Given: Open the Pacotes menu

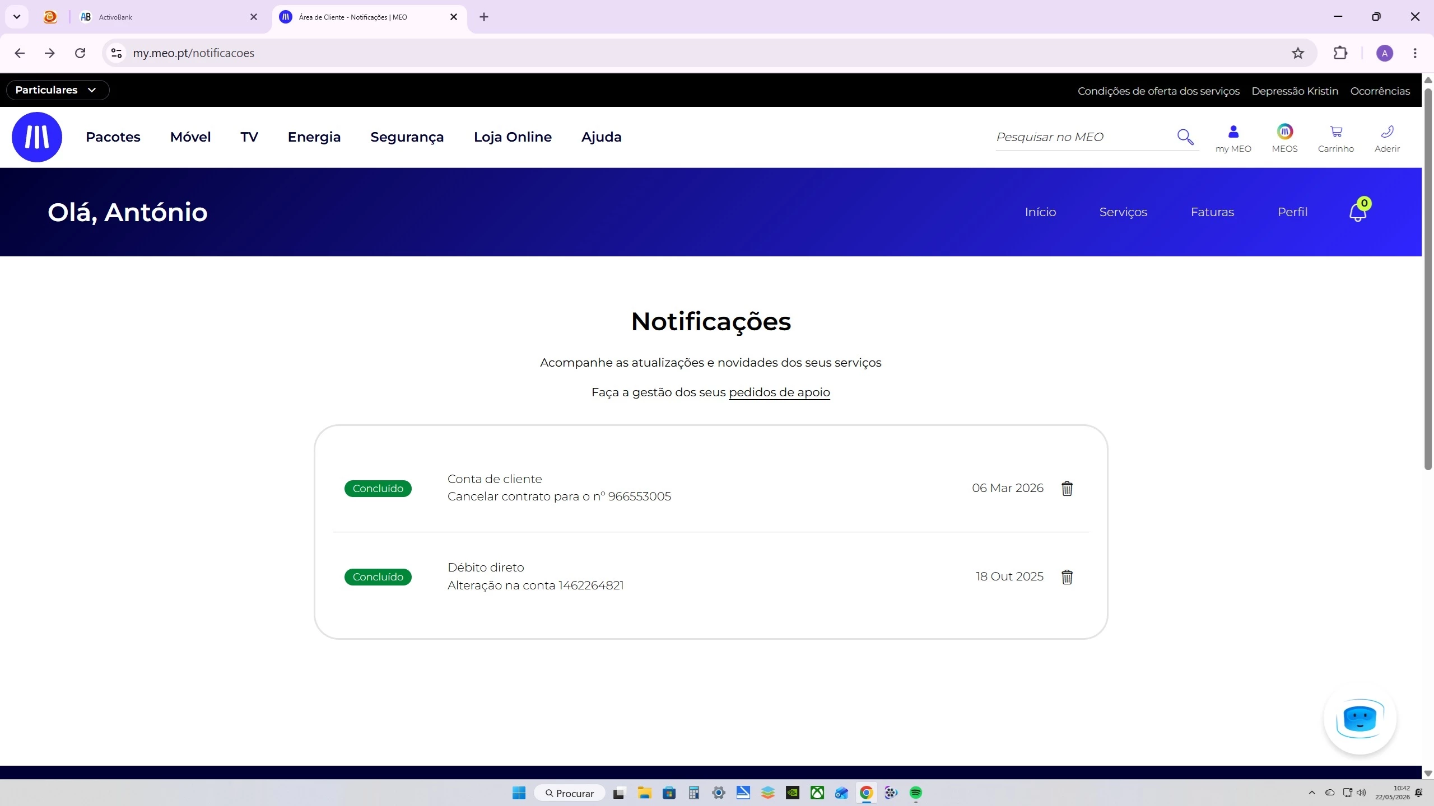Looking at the screenshot, I should tap(113, 137).
